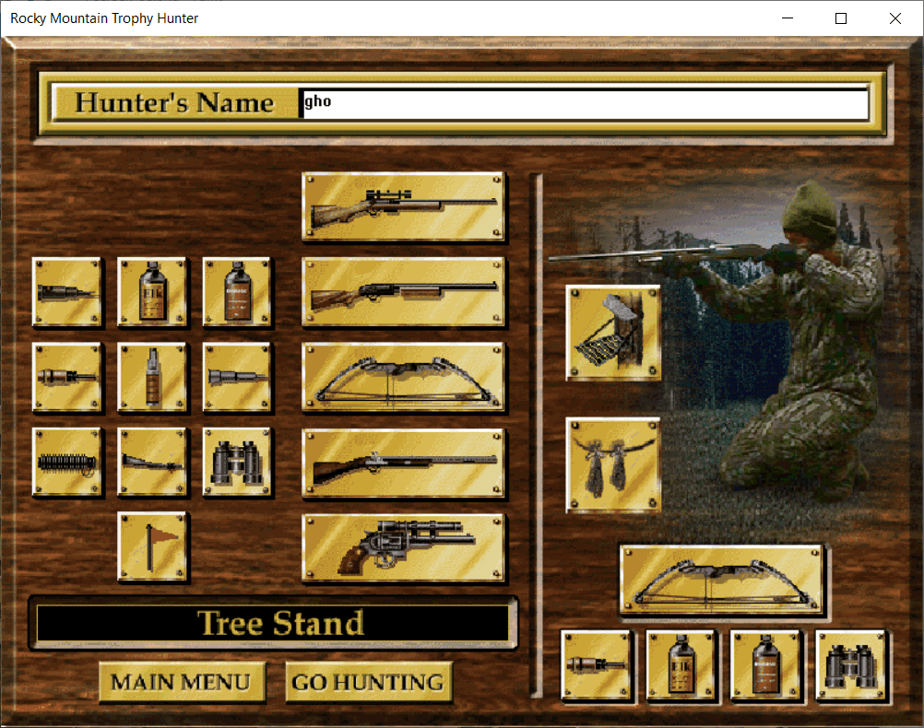Choose the slim call left of the inventory binoculars
This screenshot has height=728, width=924.
pos(153,463)
